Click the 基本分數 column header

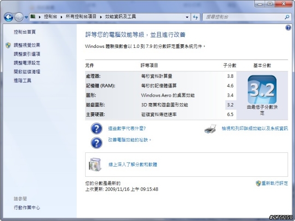coord(262,65)
